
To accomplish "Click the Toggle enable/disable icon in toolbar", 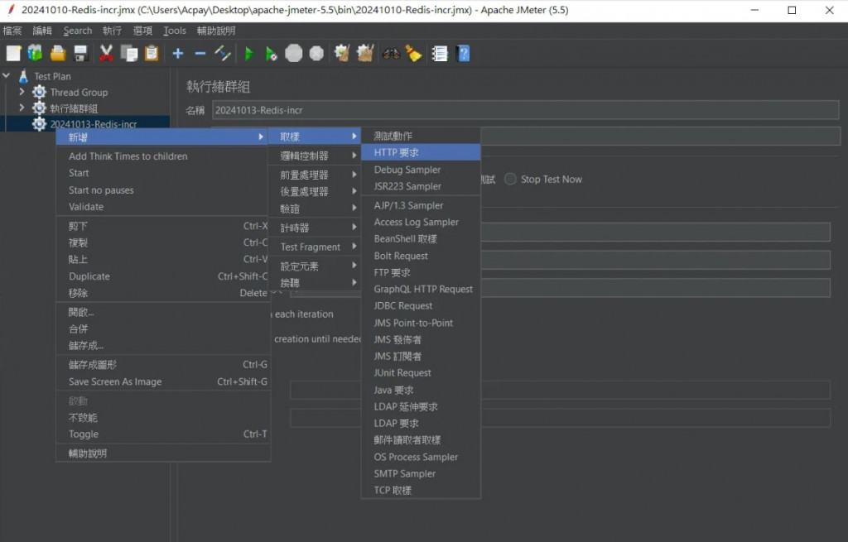I will coord(223,54).
